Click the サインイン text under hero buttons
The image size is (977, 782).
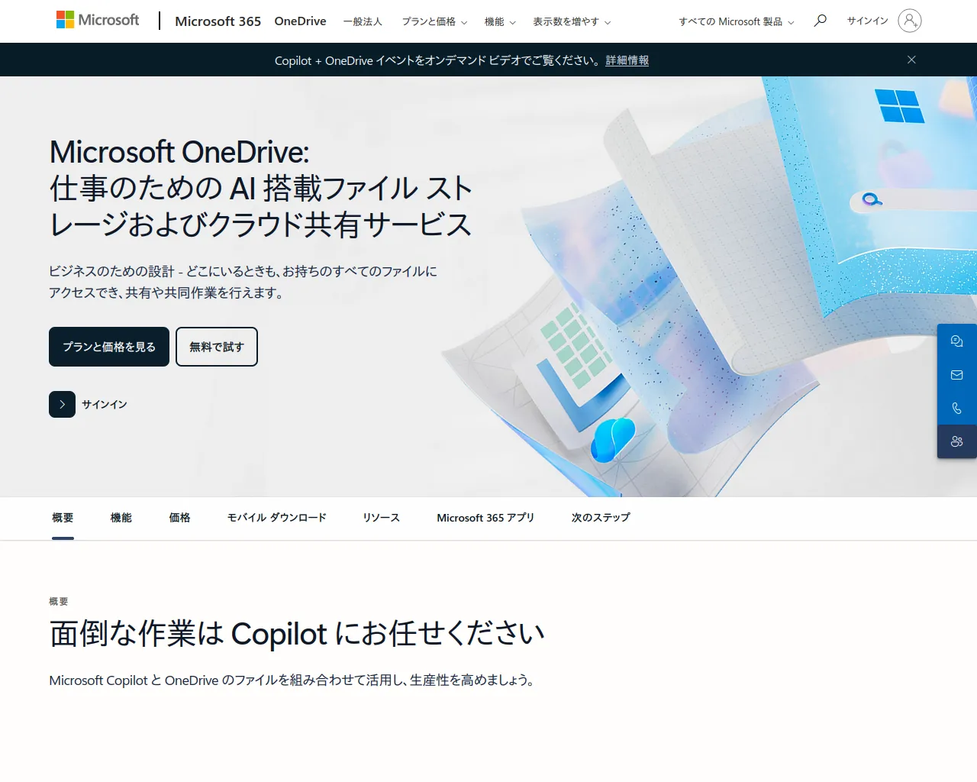105,405
